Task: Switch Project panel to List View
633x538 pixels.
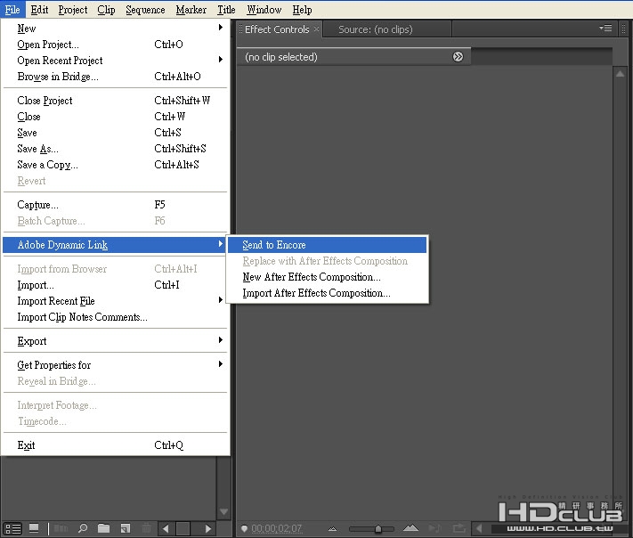Action: point(13,528)
